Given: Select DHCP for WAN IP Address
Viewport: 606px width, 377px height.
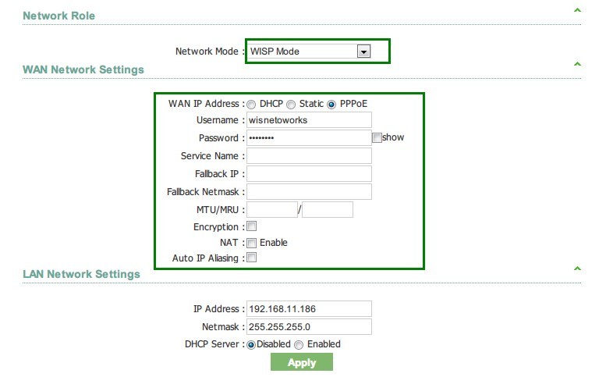Looking at the screenshot, I should pos(252,104).
